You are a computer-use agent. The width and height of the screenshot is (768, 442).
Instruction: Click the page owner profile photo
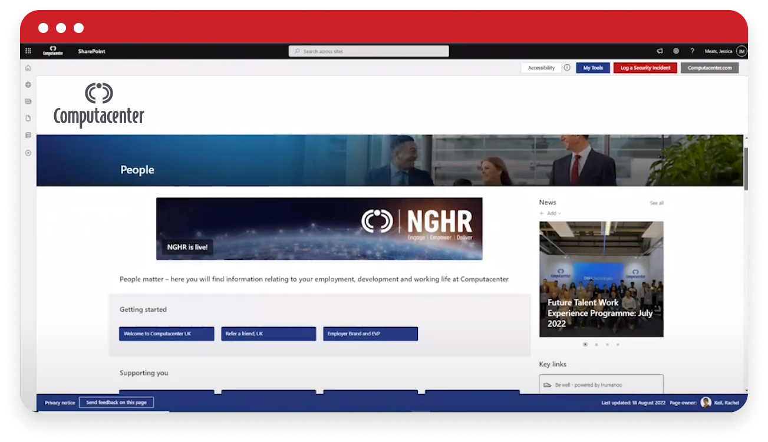click(x=706, y=403)
